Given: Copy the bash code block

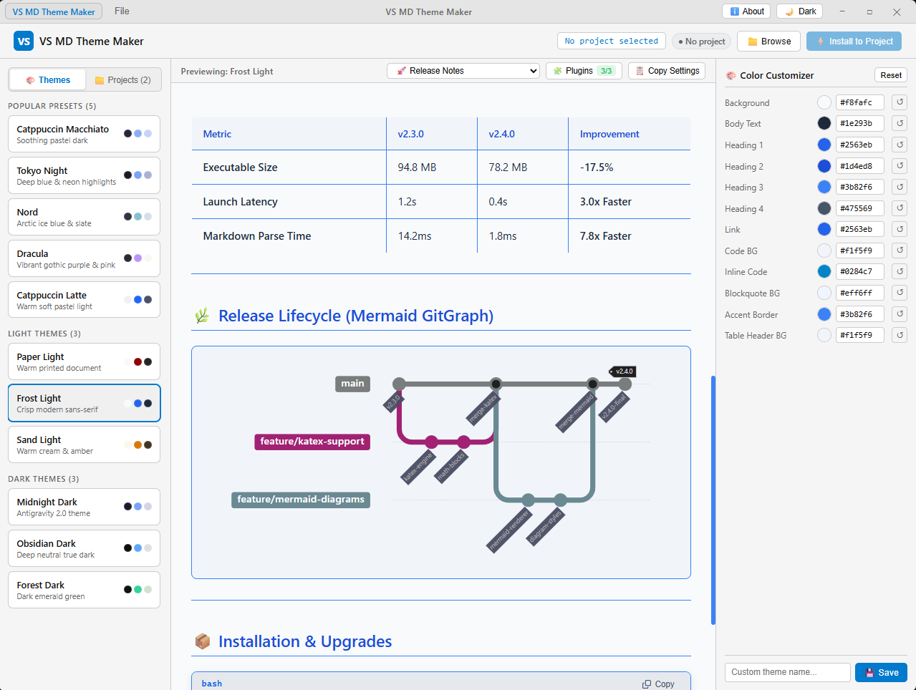Looking at the screenshot, I should [x=658, y=684].
